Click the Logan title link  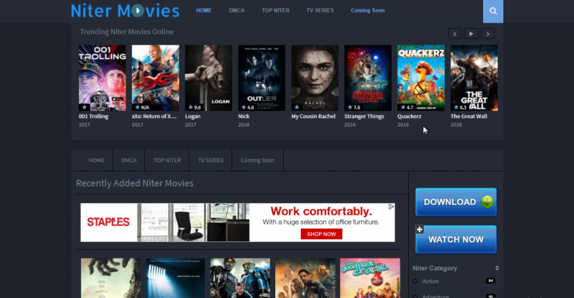[x=193, y=116]
